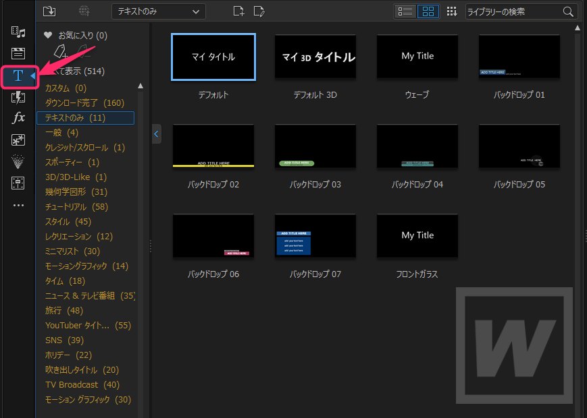Open the Overlay Room sparkle icon
This screenshot has width=587, height=418.
[18, 140]
